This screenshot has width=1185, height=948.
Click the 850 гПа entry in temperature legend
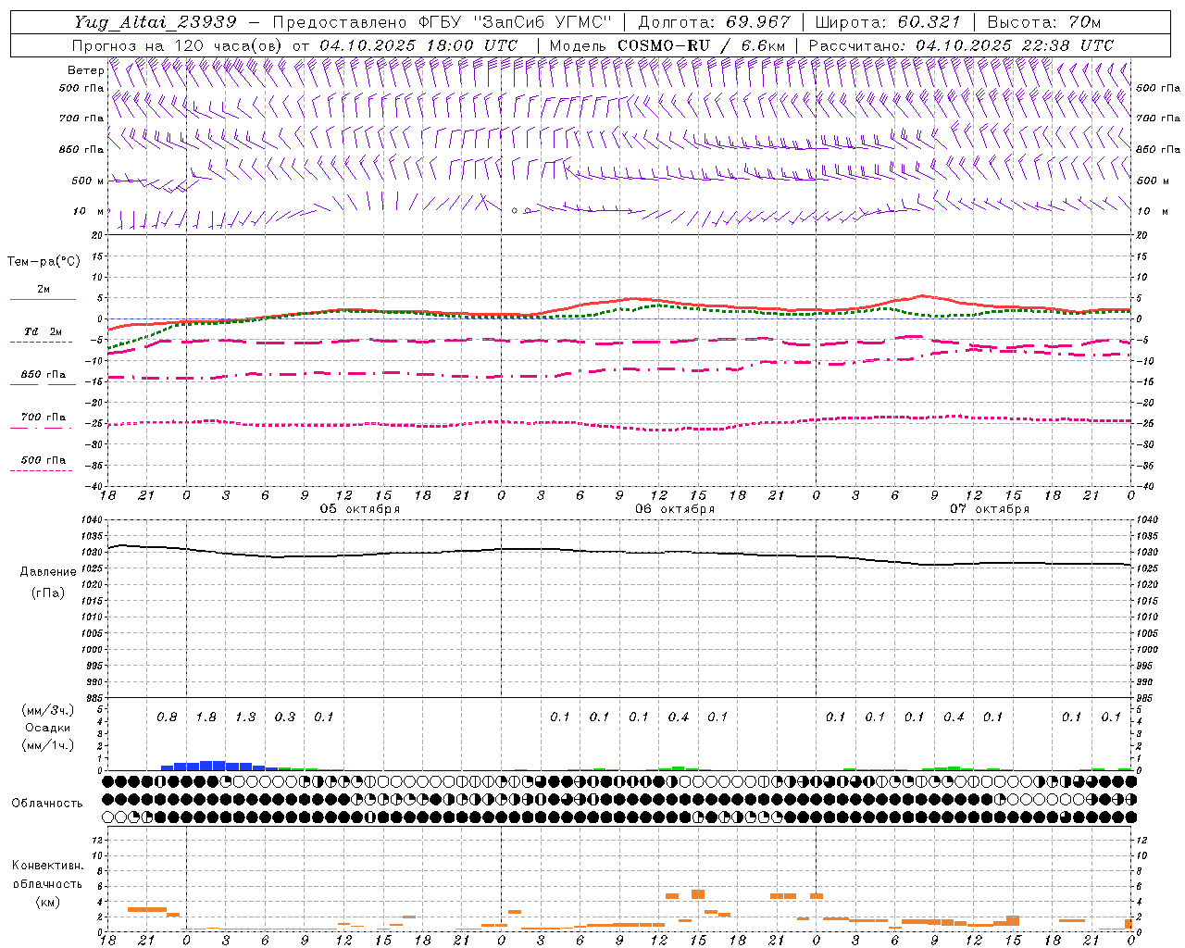(x=43, y=375)
